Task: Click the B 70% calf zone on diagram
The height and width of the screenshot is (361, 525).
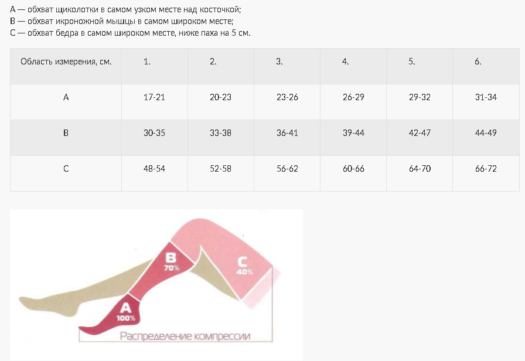Action: [171, 261]
